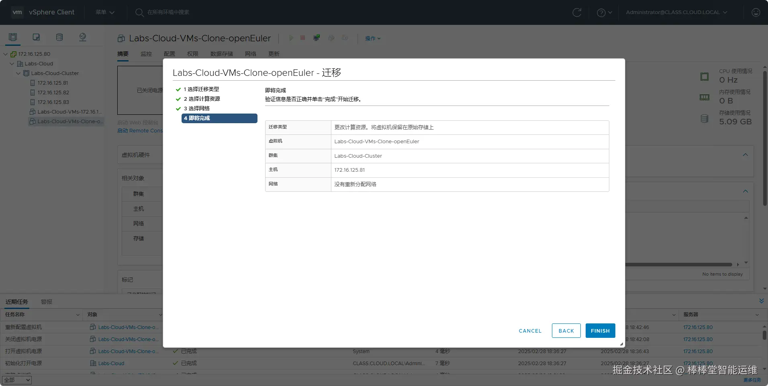
Task: Click the datacenter icon beside Labs-Cloud in tree
Action: [20, 64]
